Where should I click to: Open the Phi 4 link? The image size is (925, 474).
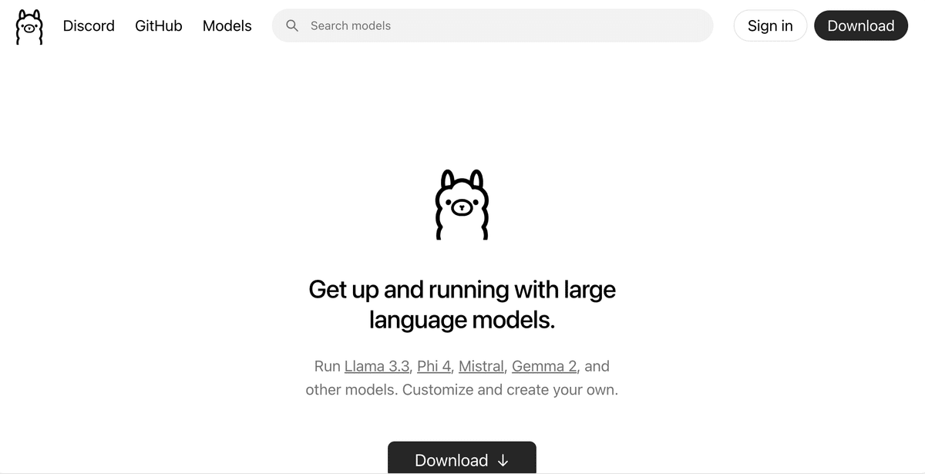(434, 366)
